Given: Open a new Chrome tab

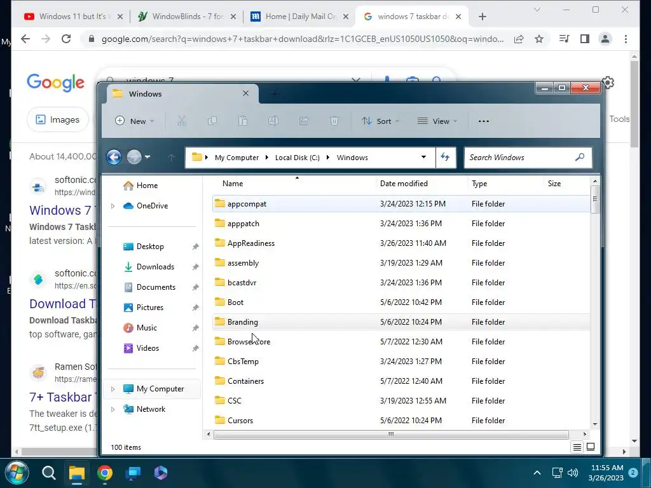Looking at the screenshot, I should pos(482,17).
